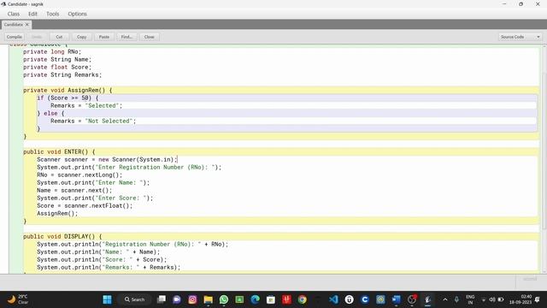Screen dimensions: 547x308
Task: Click the println '"Score: " + Score' line
Action: 102,259
